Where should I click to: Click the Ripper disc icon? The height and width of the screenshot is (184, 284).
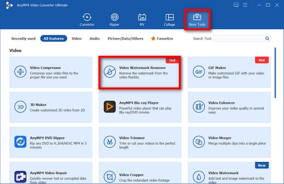point(115,17)
